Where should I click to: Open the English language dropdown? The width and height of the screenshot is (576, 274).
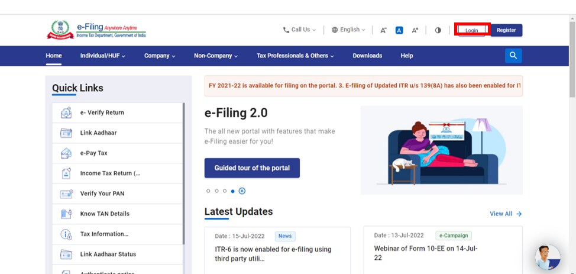point(348,30)
